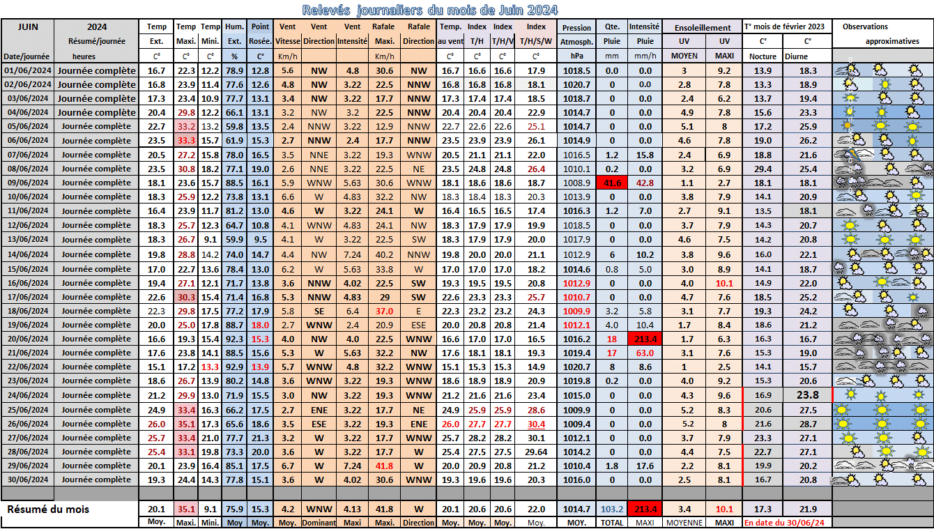Click the date cell 14/06/2024
The height and width of the screenshot is (529, 934).
pos(27,255)
